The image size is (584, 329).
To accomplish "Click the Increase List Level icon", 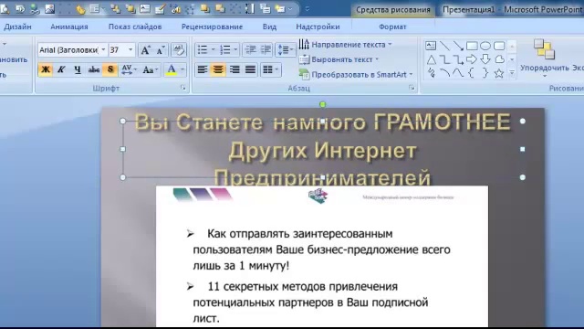I will point(266,49).
